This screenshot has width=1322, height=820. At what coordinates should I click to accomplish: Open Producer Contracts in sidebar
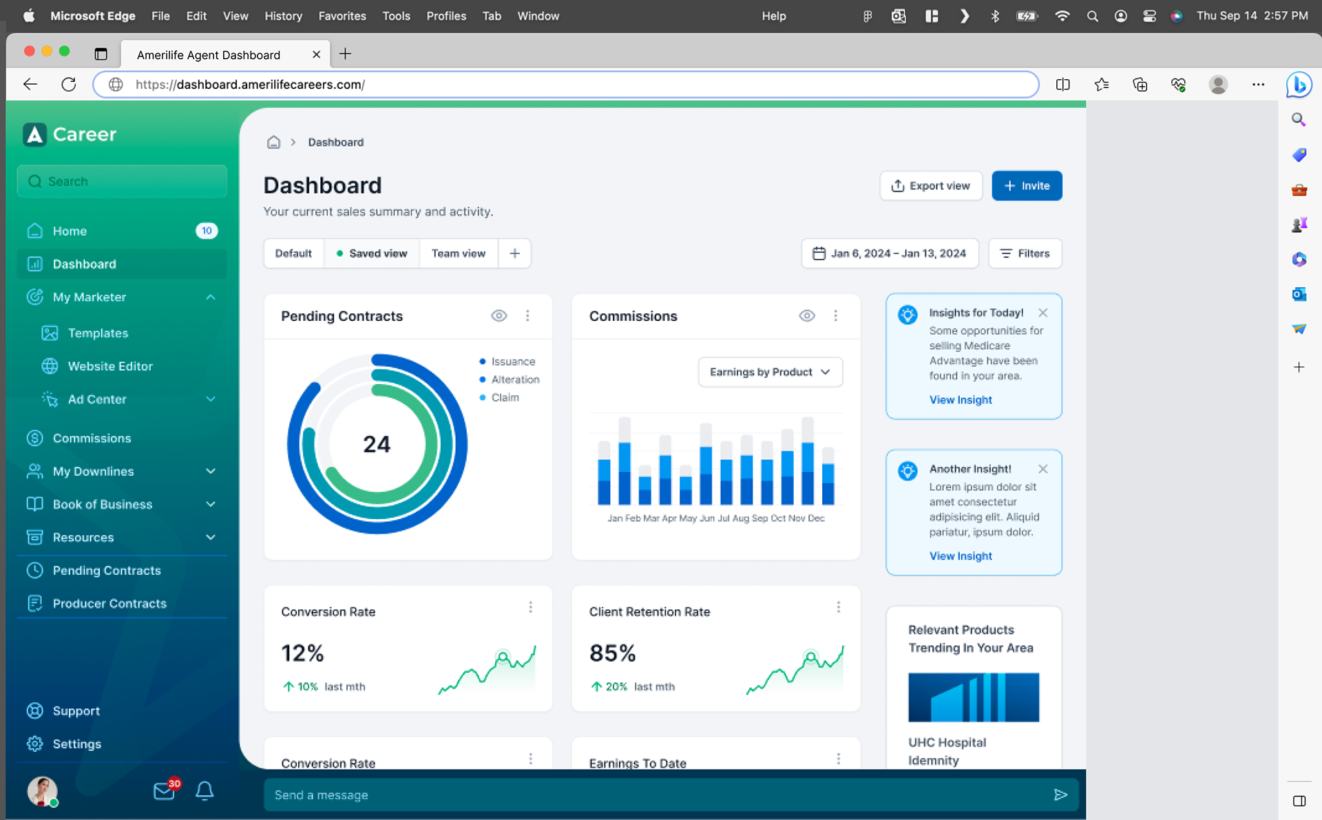[122, 603]
